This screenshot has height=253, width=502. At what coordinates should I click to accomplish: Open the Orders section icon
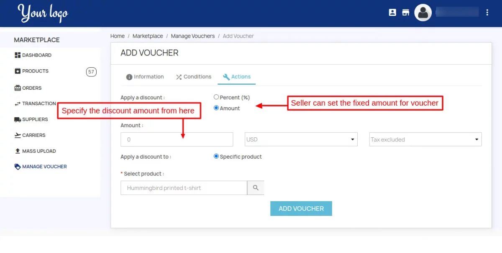point(17,88)
